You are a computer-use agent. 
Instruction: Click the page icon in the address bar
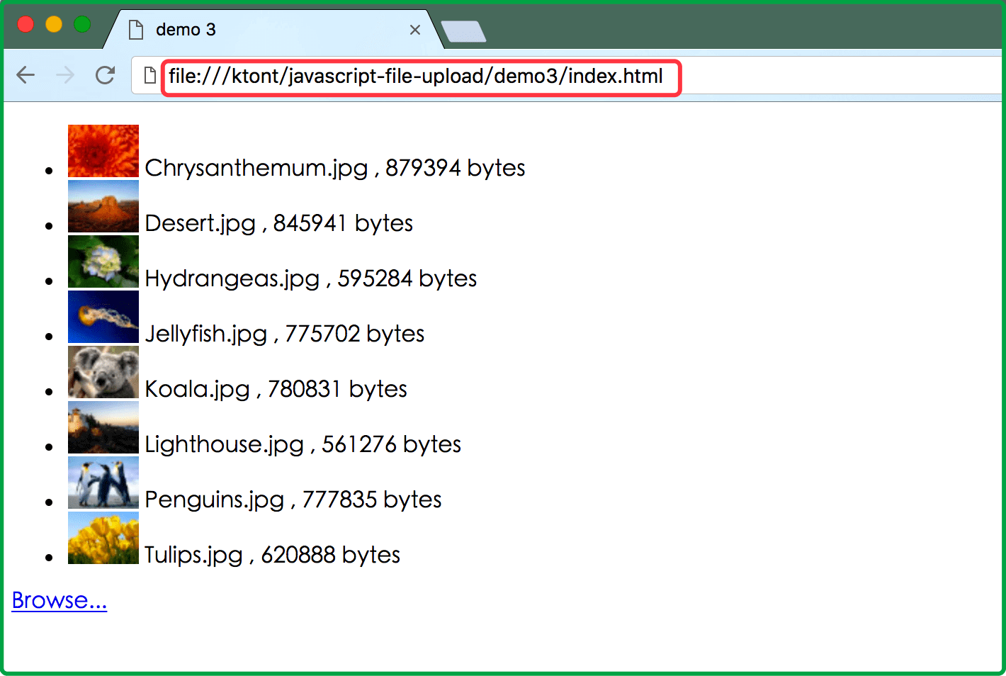[x=149, y=74]
